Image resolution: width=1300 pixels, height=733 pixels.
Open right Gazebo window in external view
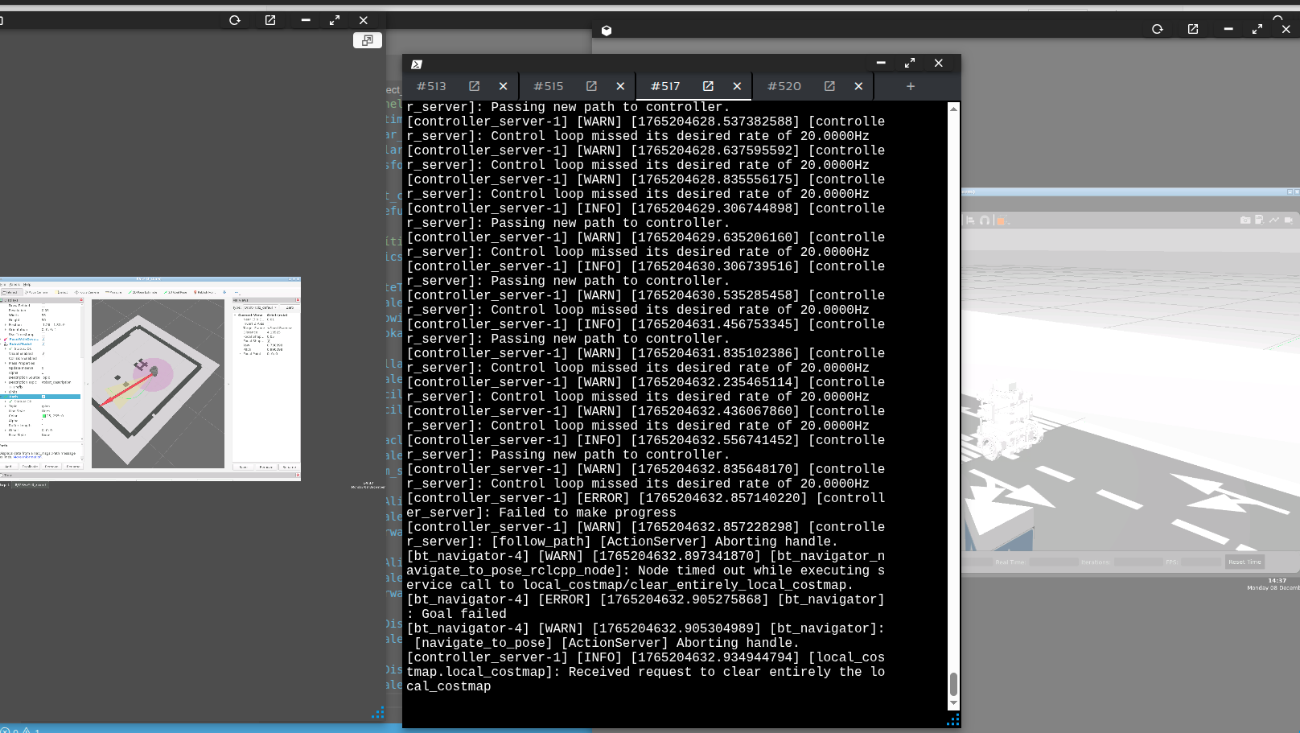pos(1193,29)
